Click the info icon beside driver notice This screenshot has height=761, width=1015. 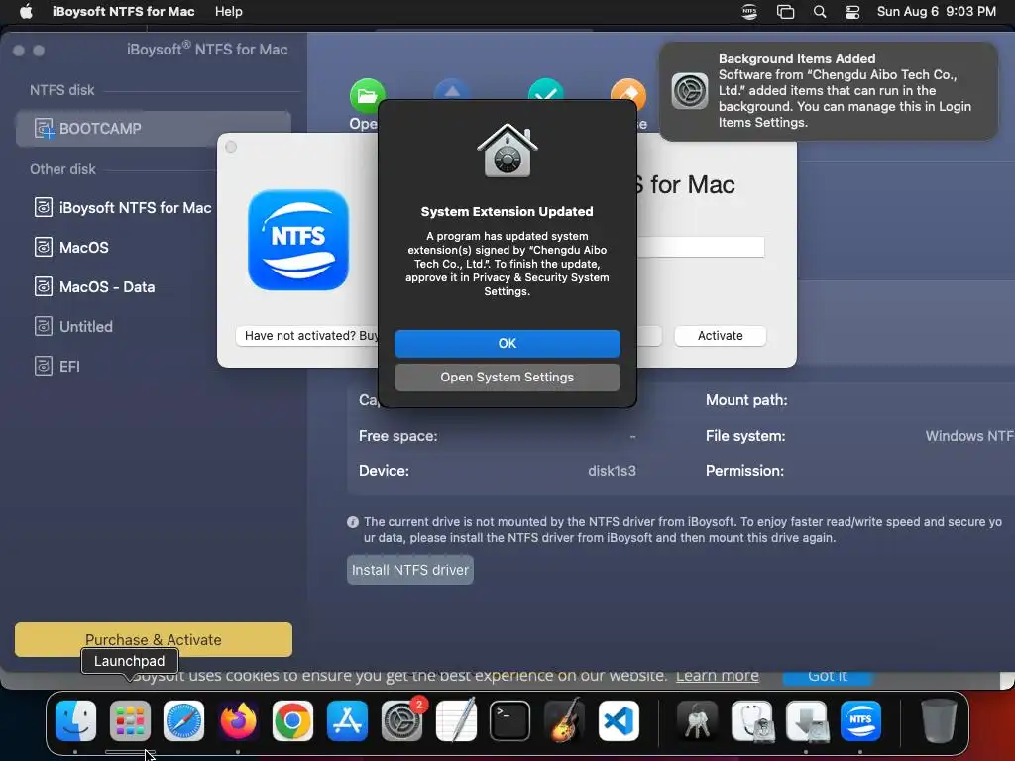tap(353, 522)
